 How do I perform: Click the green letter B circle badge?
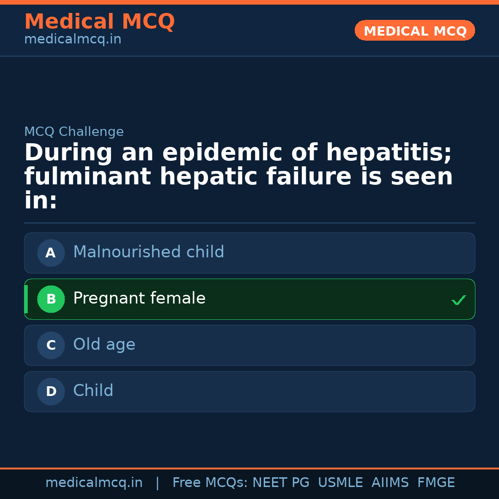(x=51, y=299)
